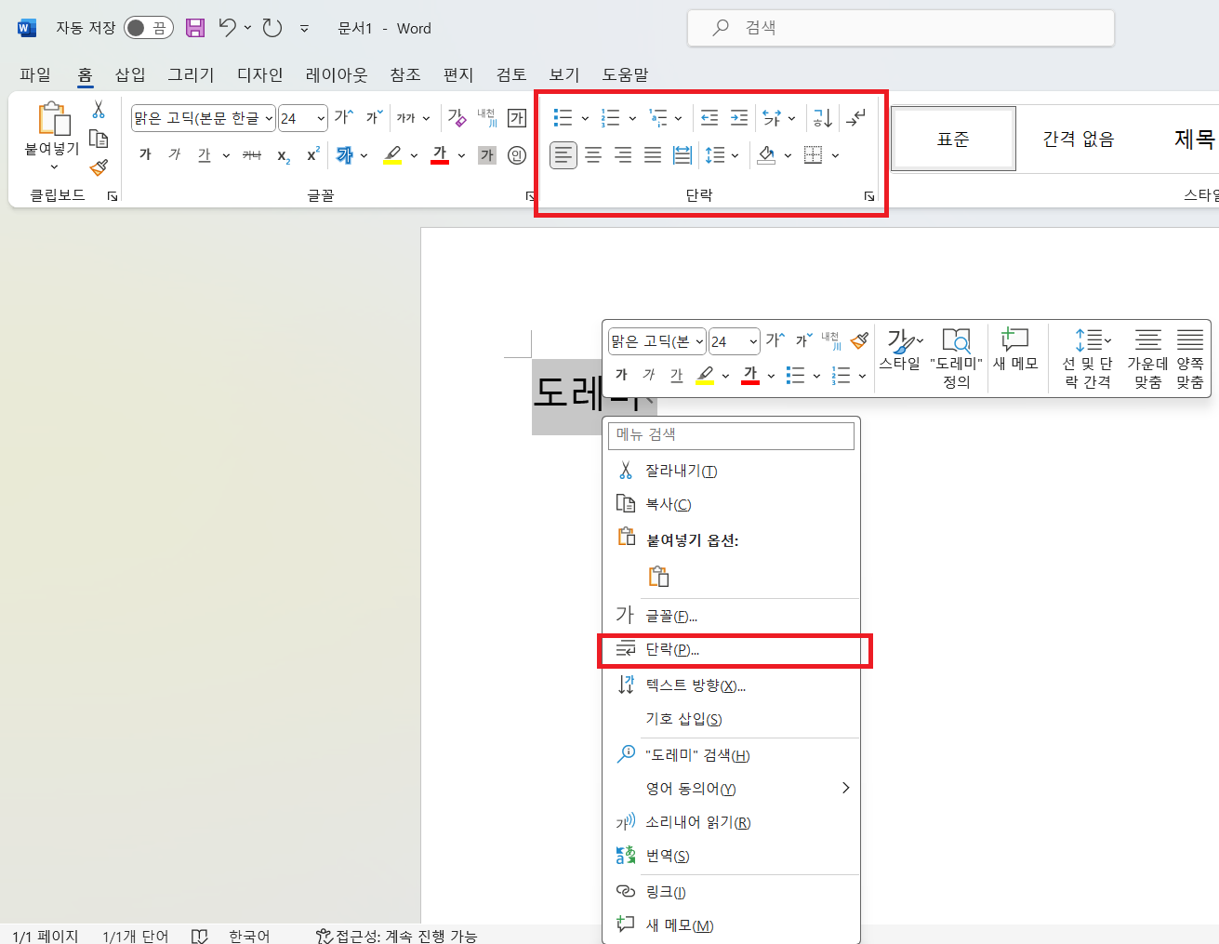1219x944 pixels.
Task: Select align right in ribbon
Action: click(x=623, y=155)
